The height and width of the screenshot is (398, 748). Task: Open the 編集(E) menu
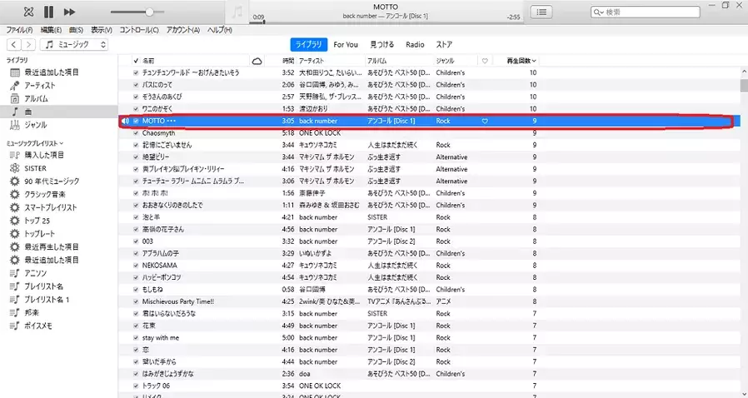51,30
